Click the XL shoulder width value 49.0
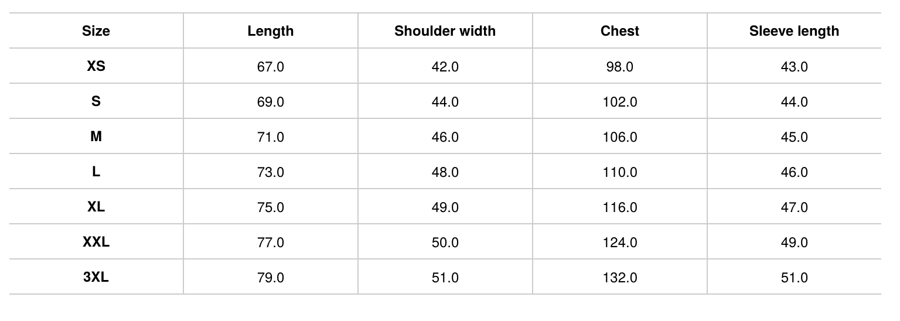900x321 pixels. (x=445, y=207)
